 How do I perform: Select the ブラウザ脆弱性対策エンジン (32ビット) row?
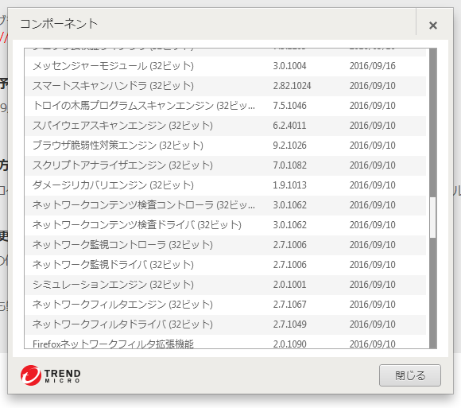click(226, 146)
